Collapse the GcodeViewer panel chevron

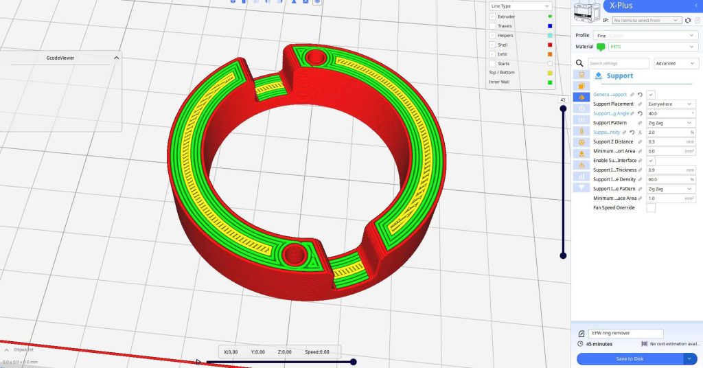click(117, 58)
